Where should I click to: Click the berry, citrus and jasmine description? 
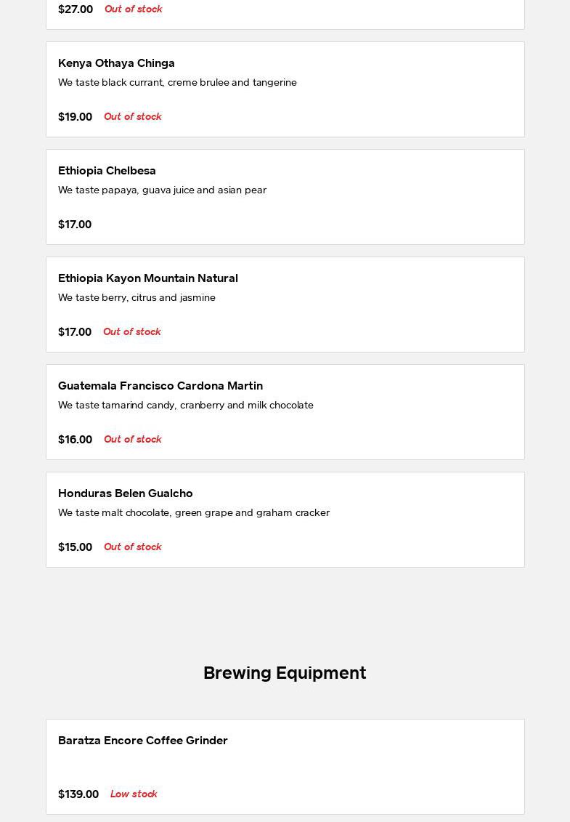[137, 297]
